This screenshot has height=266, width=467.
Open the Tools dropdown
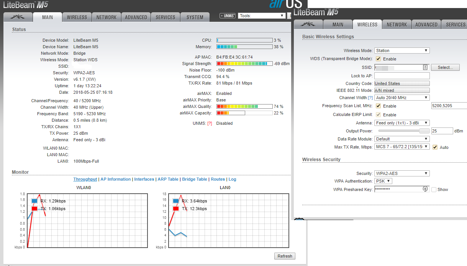[262, 16]
